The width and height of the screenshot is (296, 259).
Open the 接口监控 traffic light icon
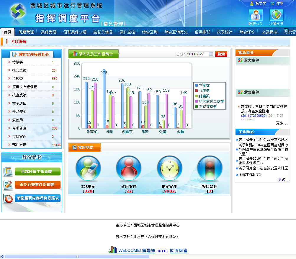[x=210, y=168]
